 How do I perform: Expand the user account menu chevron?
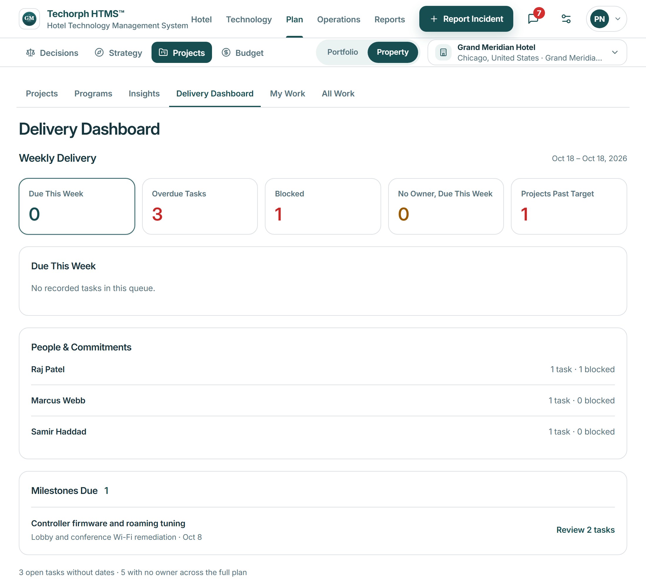tap(618, 19)
